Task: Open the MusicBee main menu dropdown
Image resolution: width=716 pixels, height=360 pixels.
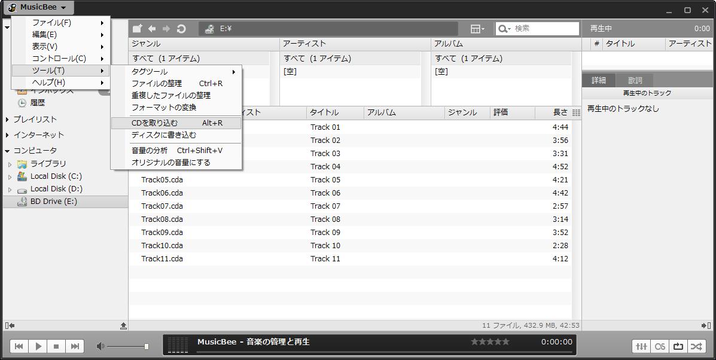Action: 38,7
